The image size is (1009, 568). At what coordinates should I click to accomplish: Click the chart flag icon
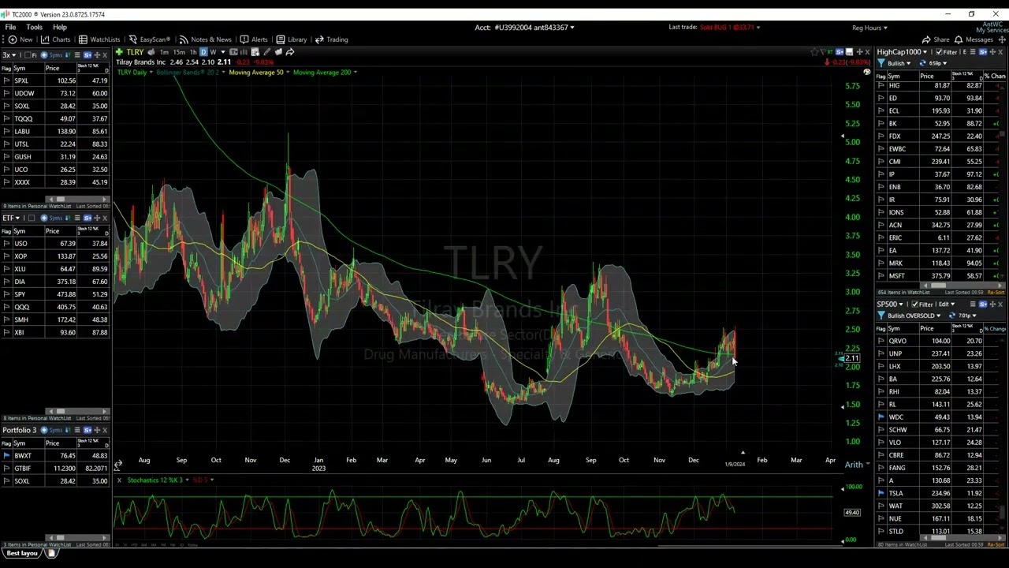pyautogui.click(x=824, y=52)
